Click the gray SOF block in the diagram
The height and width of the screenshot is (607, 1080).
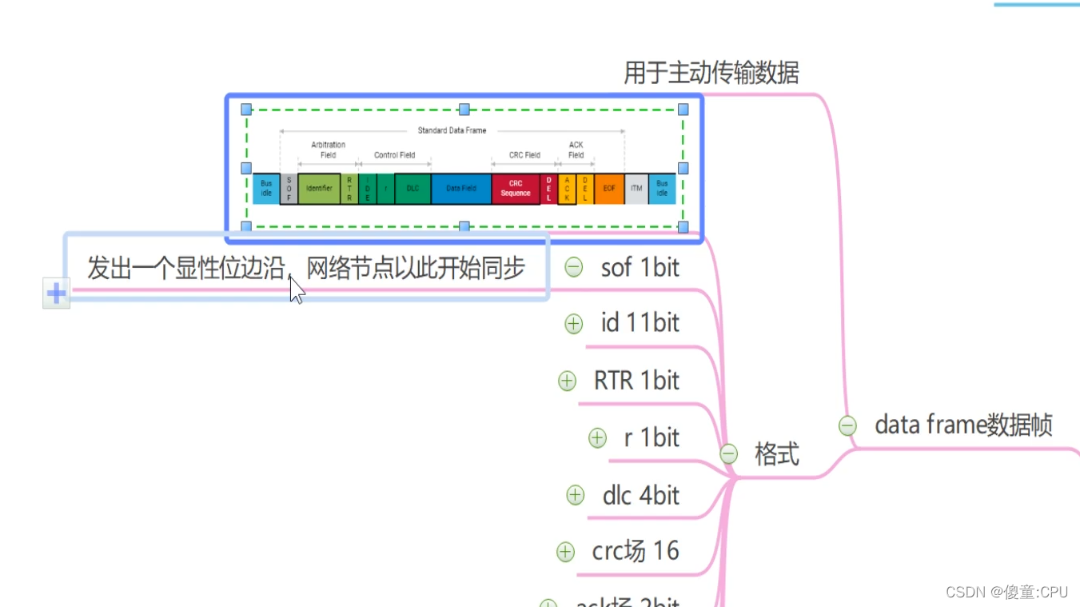(x=288, y=188)
